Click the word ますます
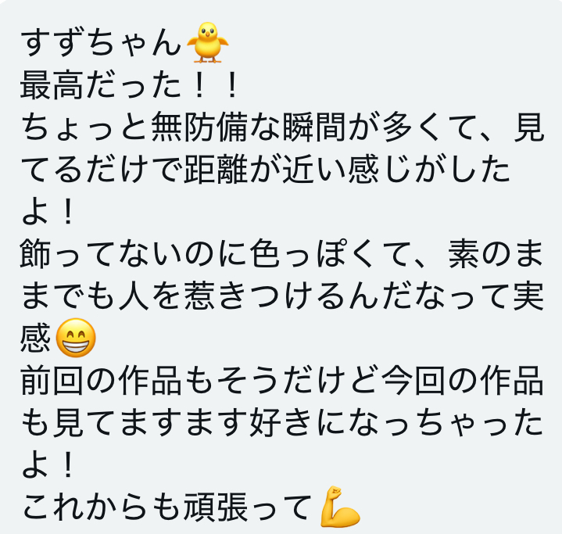Image resolution: width=562 pixels, height=534 pixels. 183,422
